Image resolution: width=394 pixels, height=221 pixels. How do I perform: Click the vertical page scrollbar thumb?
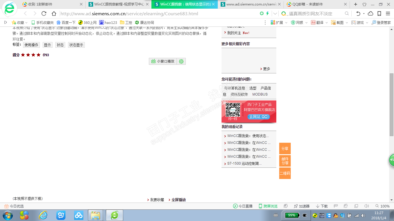391,105
